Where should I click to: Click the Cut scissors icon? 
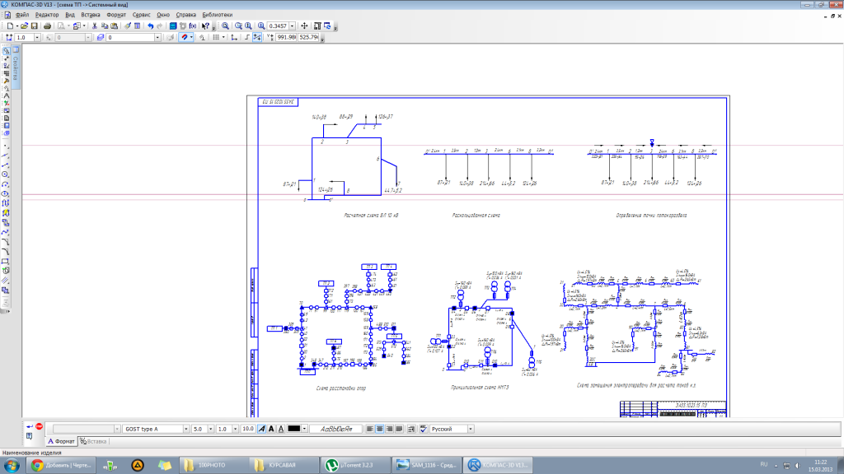pos(95,26)
